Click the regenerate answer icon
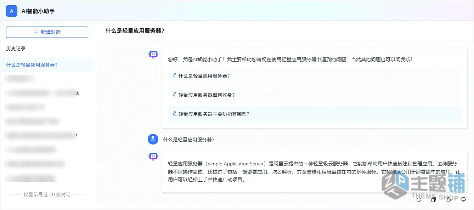Screen dimensions: 474x210 419,200
